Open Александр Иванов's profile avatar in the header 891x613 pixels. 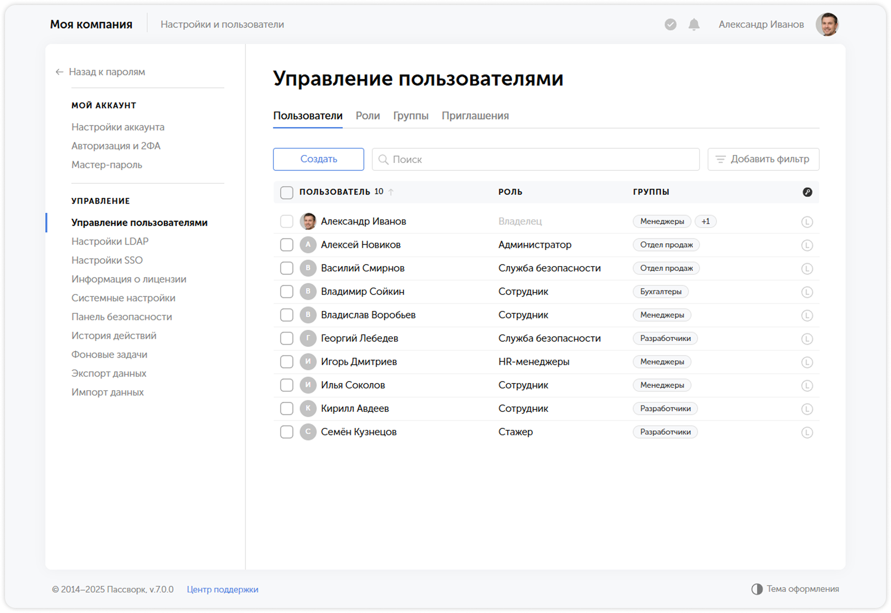pos(828,25)
